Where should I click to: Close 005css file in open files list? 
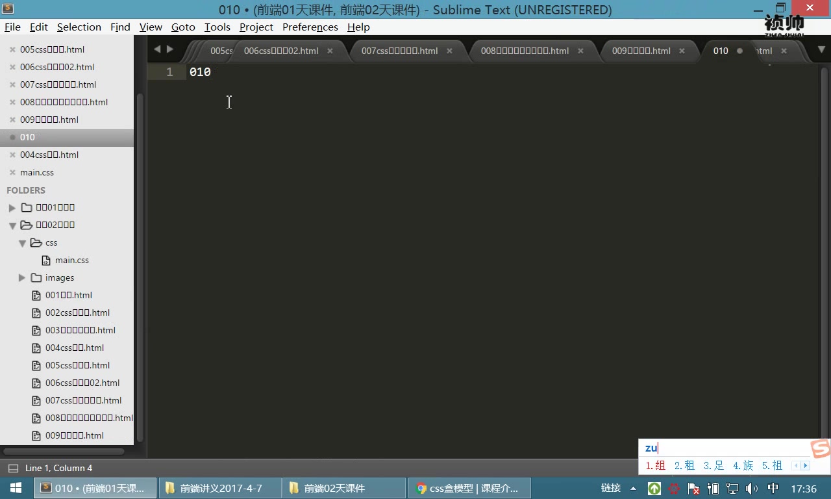[12, 49]
